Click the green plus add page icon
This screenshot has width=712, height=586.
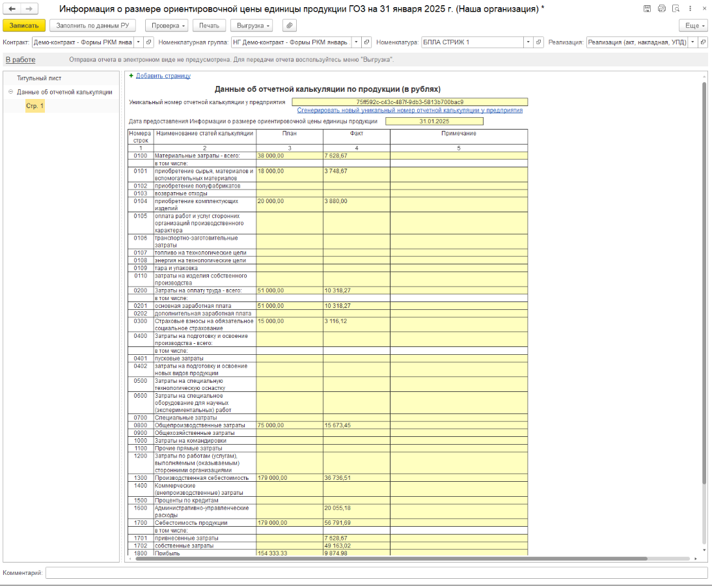[131, 76]
